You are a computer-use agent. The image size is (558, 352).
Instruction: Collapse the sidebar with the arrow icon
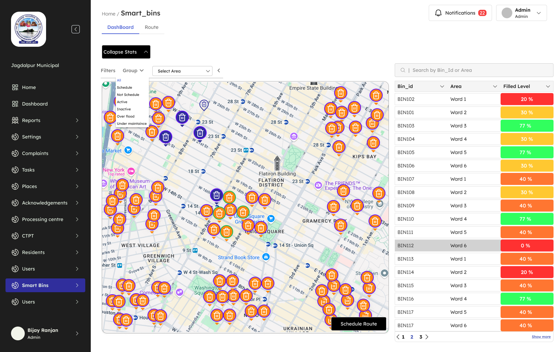click(76, 29)
